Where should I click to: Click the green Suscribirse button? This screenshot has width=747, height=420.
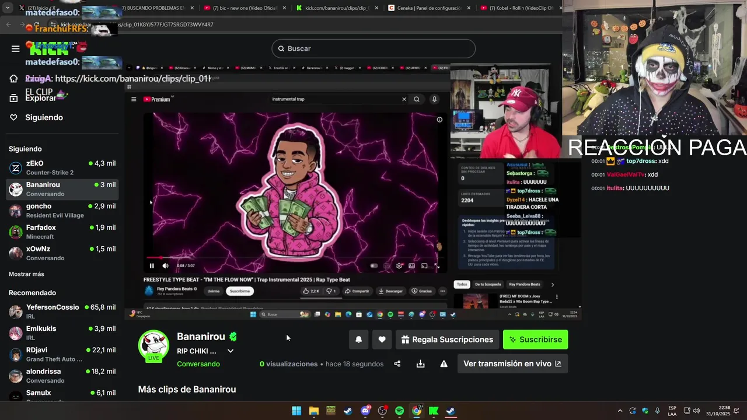[535, 339]
